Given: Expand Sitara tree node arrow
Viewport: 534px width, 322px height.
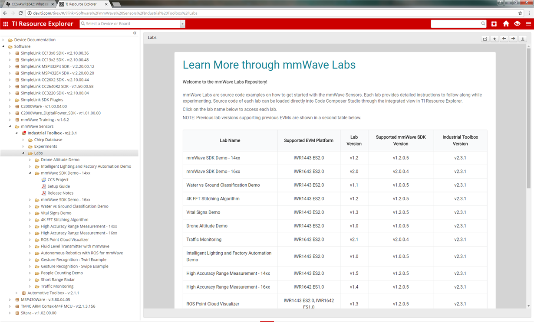Looking at the screenshot, I should [10, 313].
